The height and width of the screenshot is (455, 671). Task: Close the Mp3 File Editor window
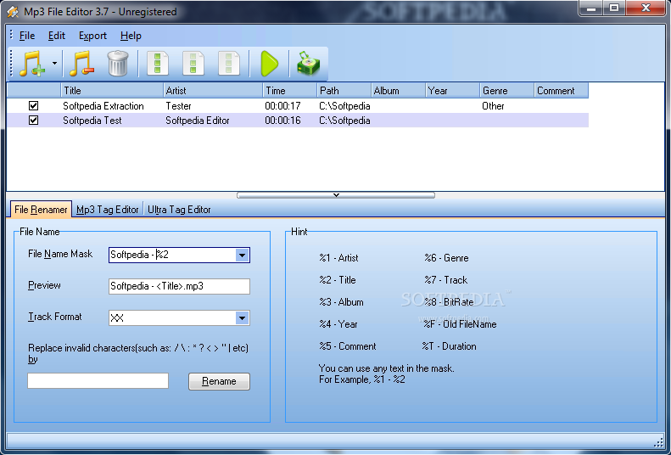646,8
